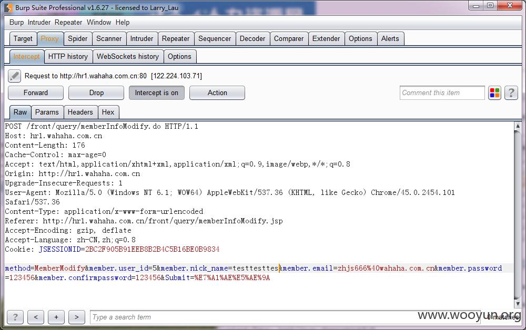Switch to the Alerts tab
This screenshot has width=526, height=330.
coord(390,38)
